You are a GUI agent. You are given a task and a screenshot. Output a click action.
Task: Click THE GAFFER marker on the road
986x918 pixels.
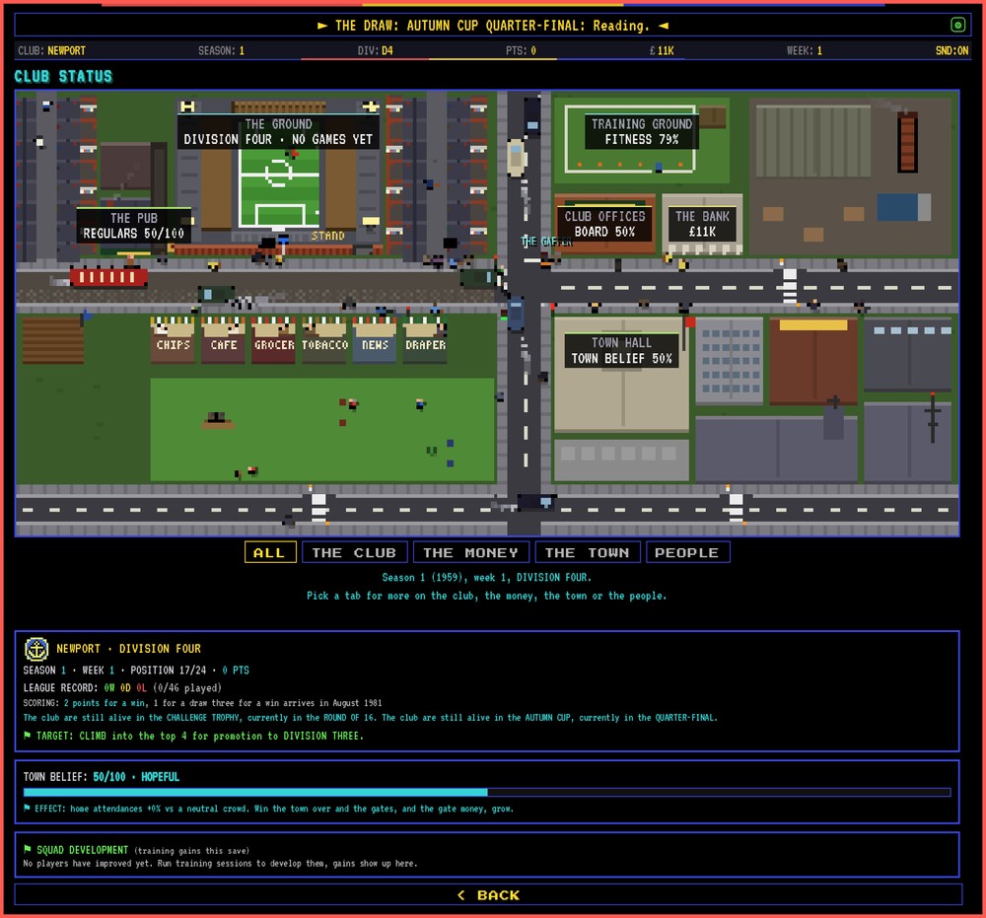[x=546, y=242]
